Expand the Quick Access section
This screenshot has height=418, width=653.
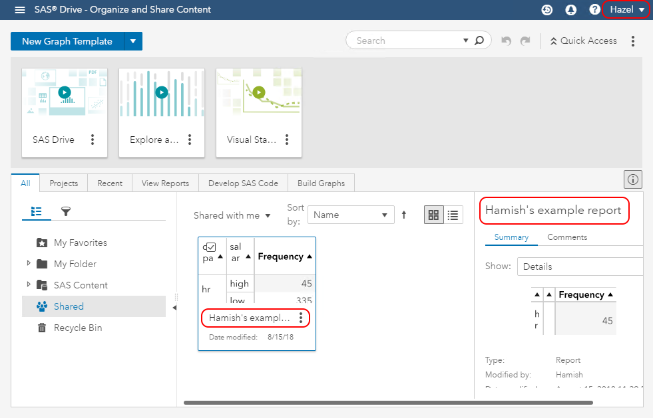(583, 41)
